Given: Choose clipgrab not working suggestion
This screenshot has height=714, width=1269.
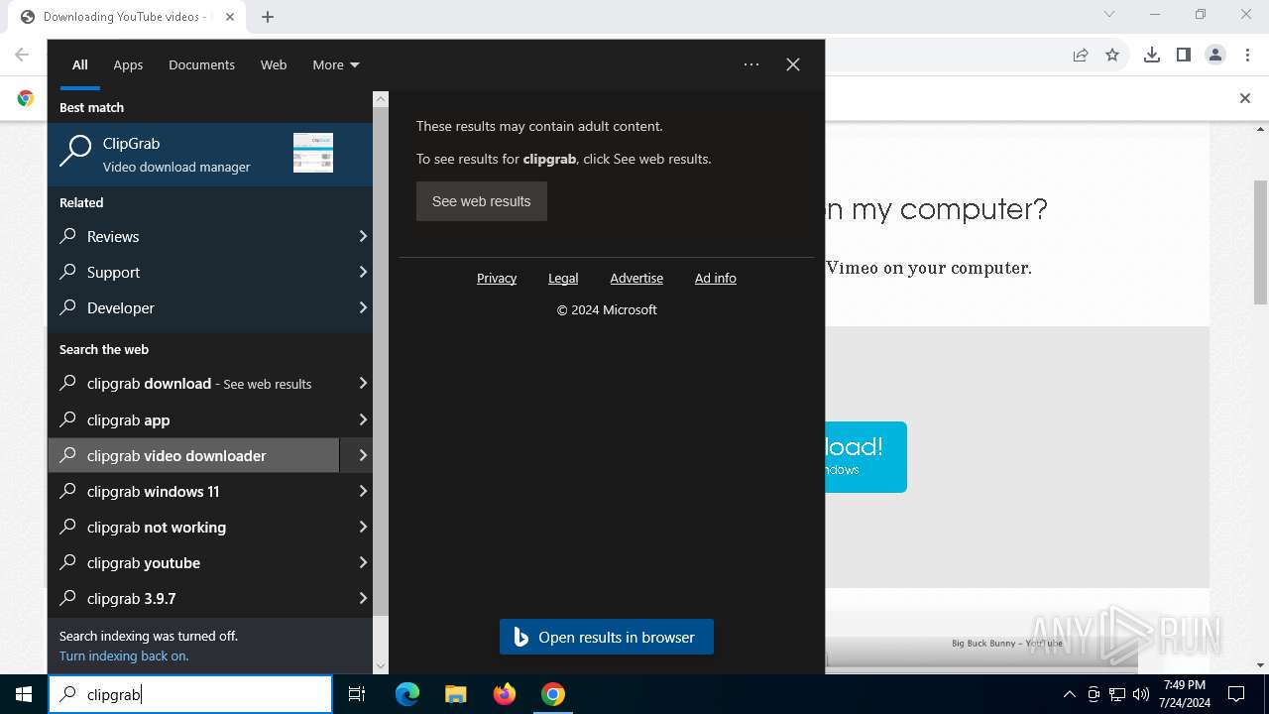Looking at the screenshot, I should tap(194, 527).
